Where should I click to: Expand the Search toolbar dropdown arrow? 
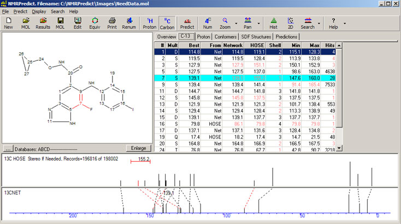(319, 23)
